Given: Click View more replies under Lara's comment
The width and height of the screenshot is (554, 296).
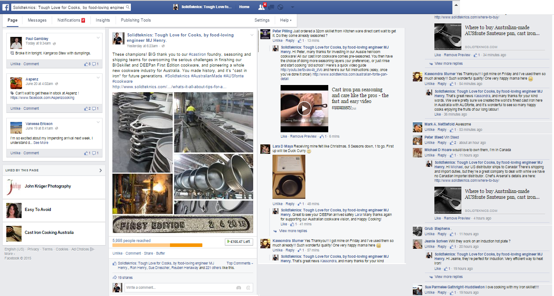Looking at the screenshot, I should click(293, 231).
